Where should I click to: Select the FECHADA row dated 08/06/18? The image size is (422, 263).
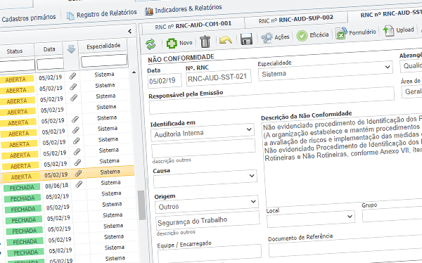[69, 185]
